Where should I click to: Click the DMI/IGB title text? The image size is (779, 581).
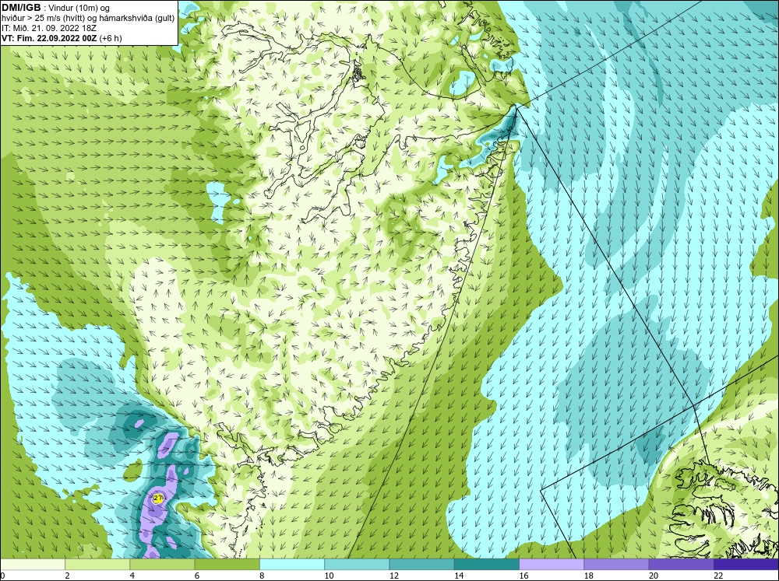click(21, 8)
